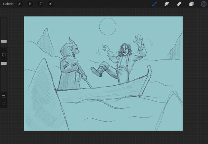Open the Actions wrench menu
208x144 pixels.
(20, 4)
